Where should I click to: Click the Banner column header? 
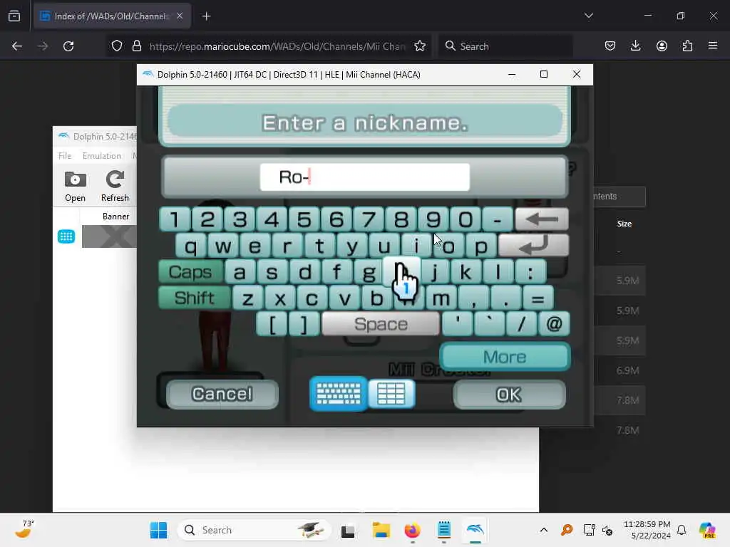click(x=116, y=217)
